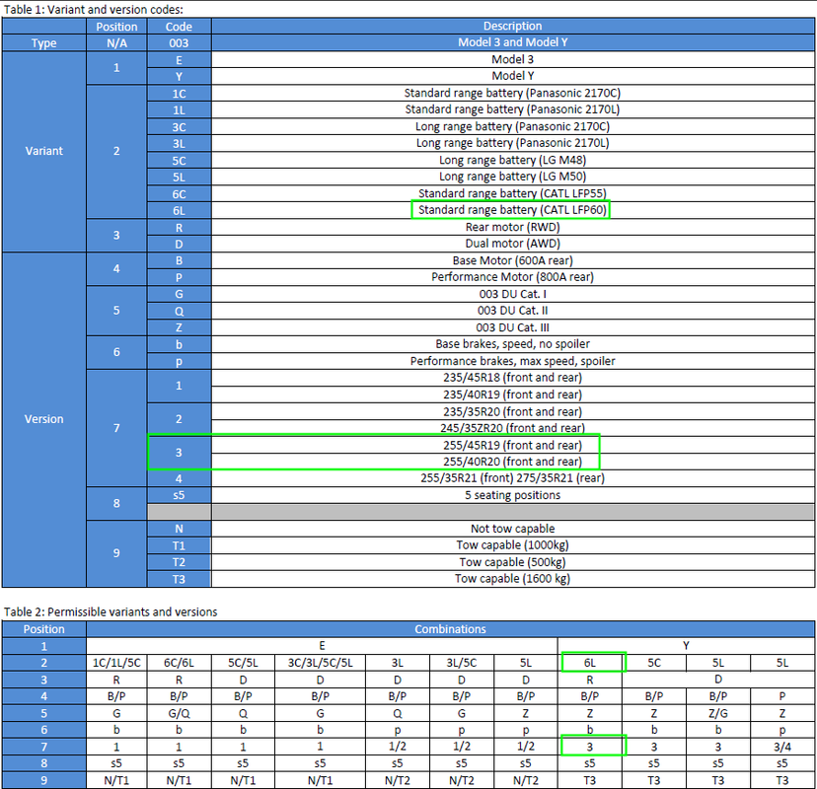Select the 'Y' cell in Table 2
This screenshot has width=817, height=789.
coord(686,646)
